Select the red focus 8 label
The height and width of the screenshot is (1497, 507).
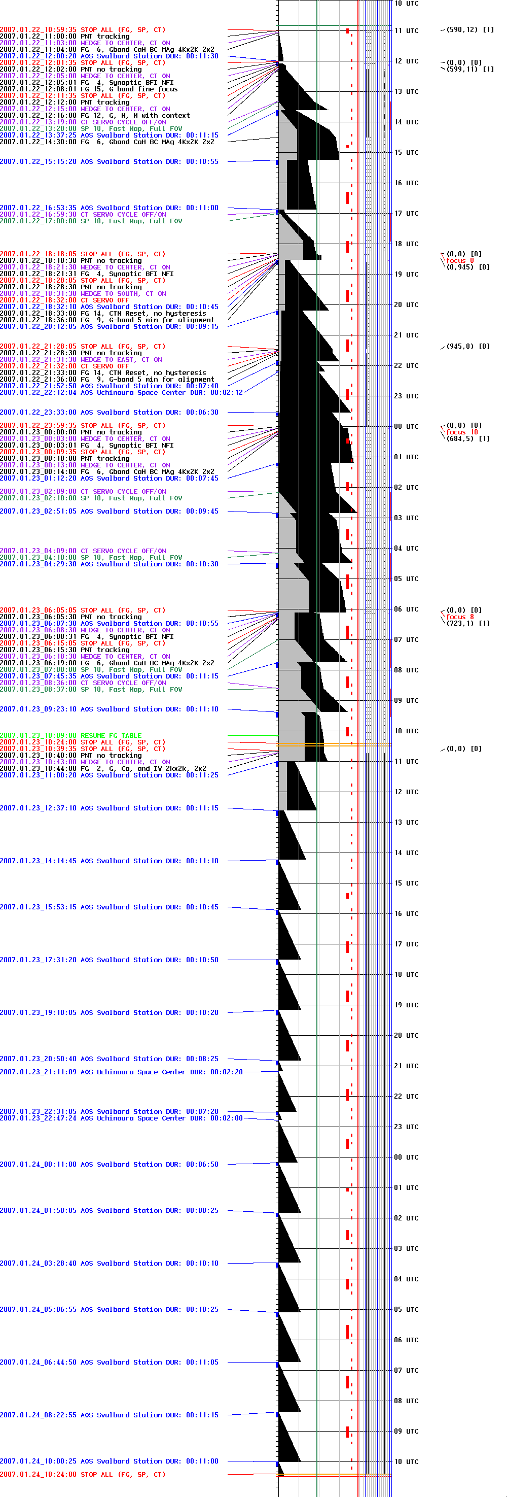pyautogui.click(x=460, y=617)
